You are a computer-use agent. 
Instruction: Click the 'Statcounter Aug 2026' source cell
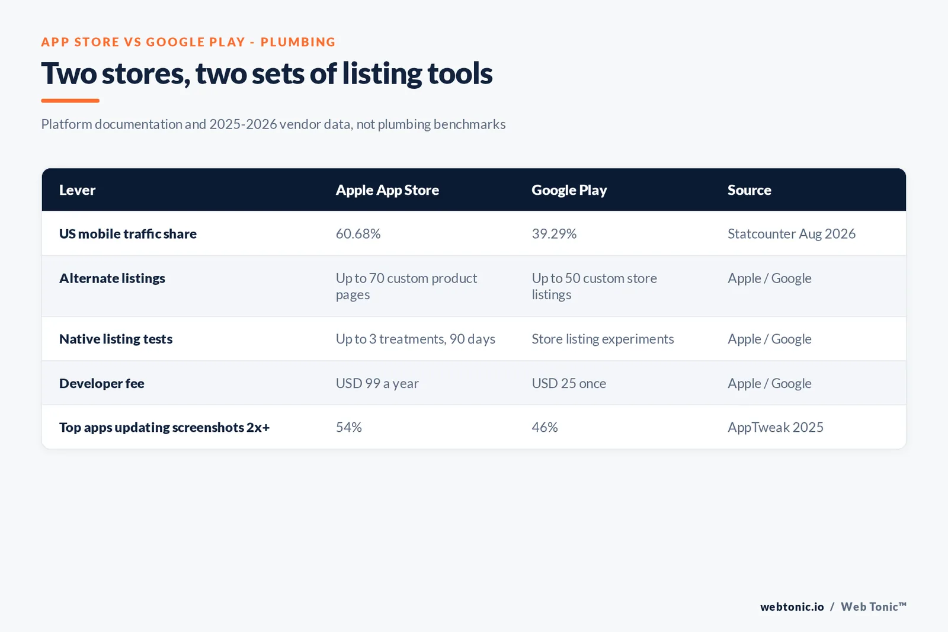click(792, 234)
